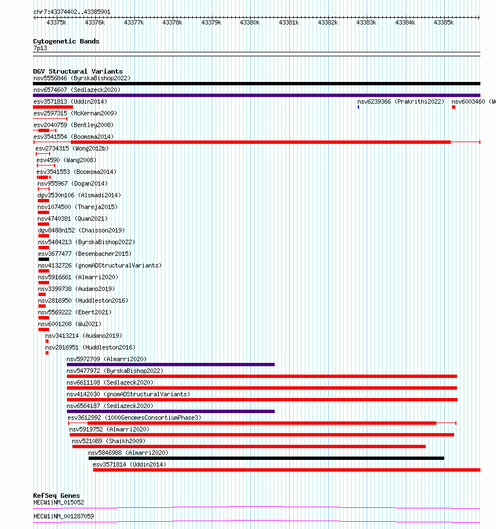This screenshot has height=529, width=496.
Task: Open nsv955967 (Dogan2014) label
Action: point(72,183)
